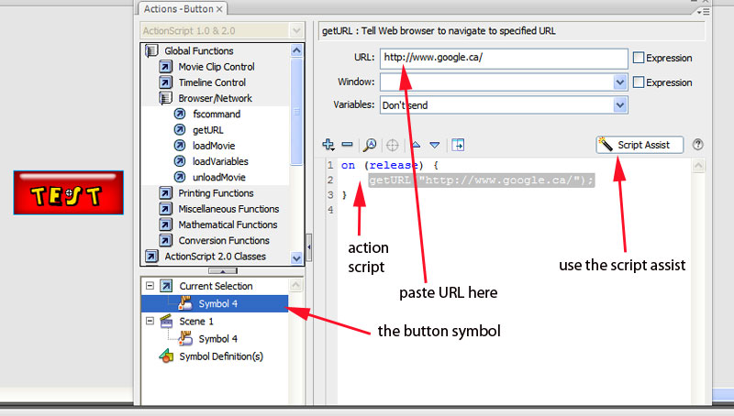Image resolution: width=734 pixels, height=416 pixels.
Task: Enable the Expression checkbox for Window
Action: click(x=639, y=82)
